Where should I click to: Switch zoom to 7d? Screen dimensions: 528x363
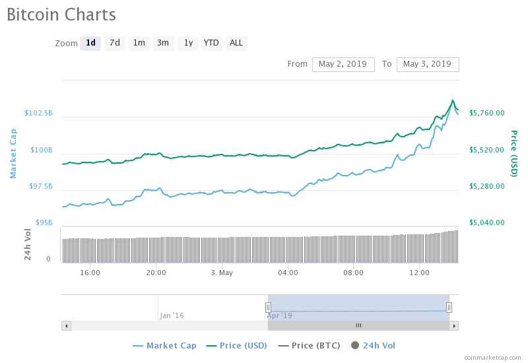tap(115, 44)
